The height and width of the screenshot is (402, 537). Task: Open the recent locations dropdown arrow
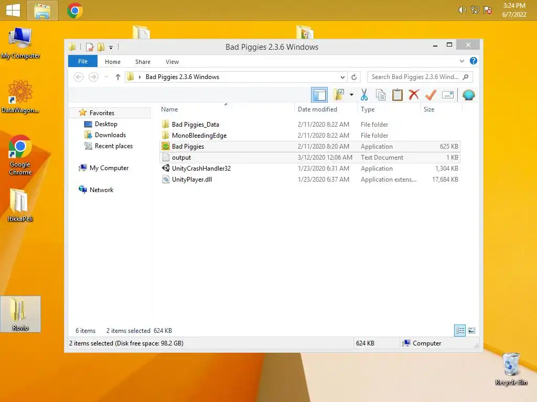pos(106,77)
